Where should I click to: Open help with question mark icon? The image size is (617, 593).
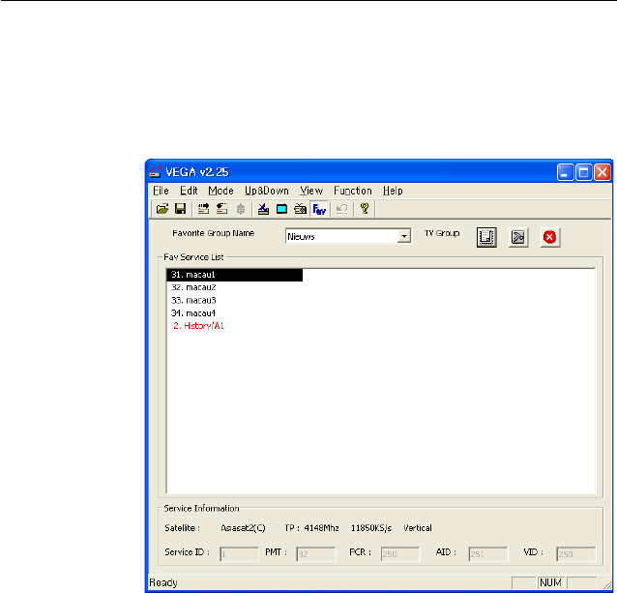(x=365, y=209)
